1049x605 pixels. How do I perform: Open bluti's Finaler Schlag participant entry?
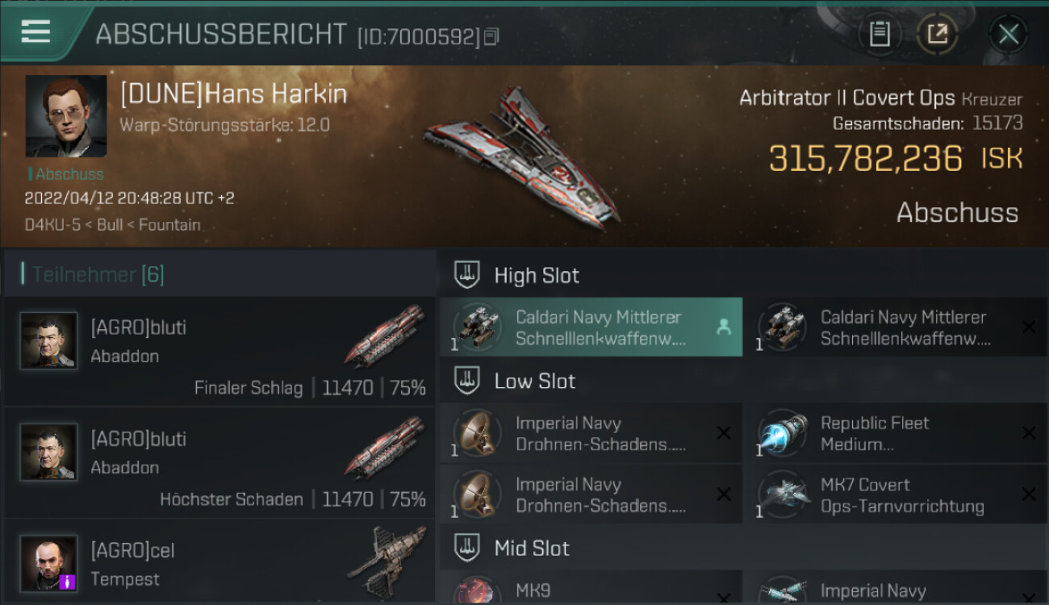[219, 352]
